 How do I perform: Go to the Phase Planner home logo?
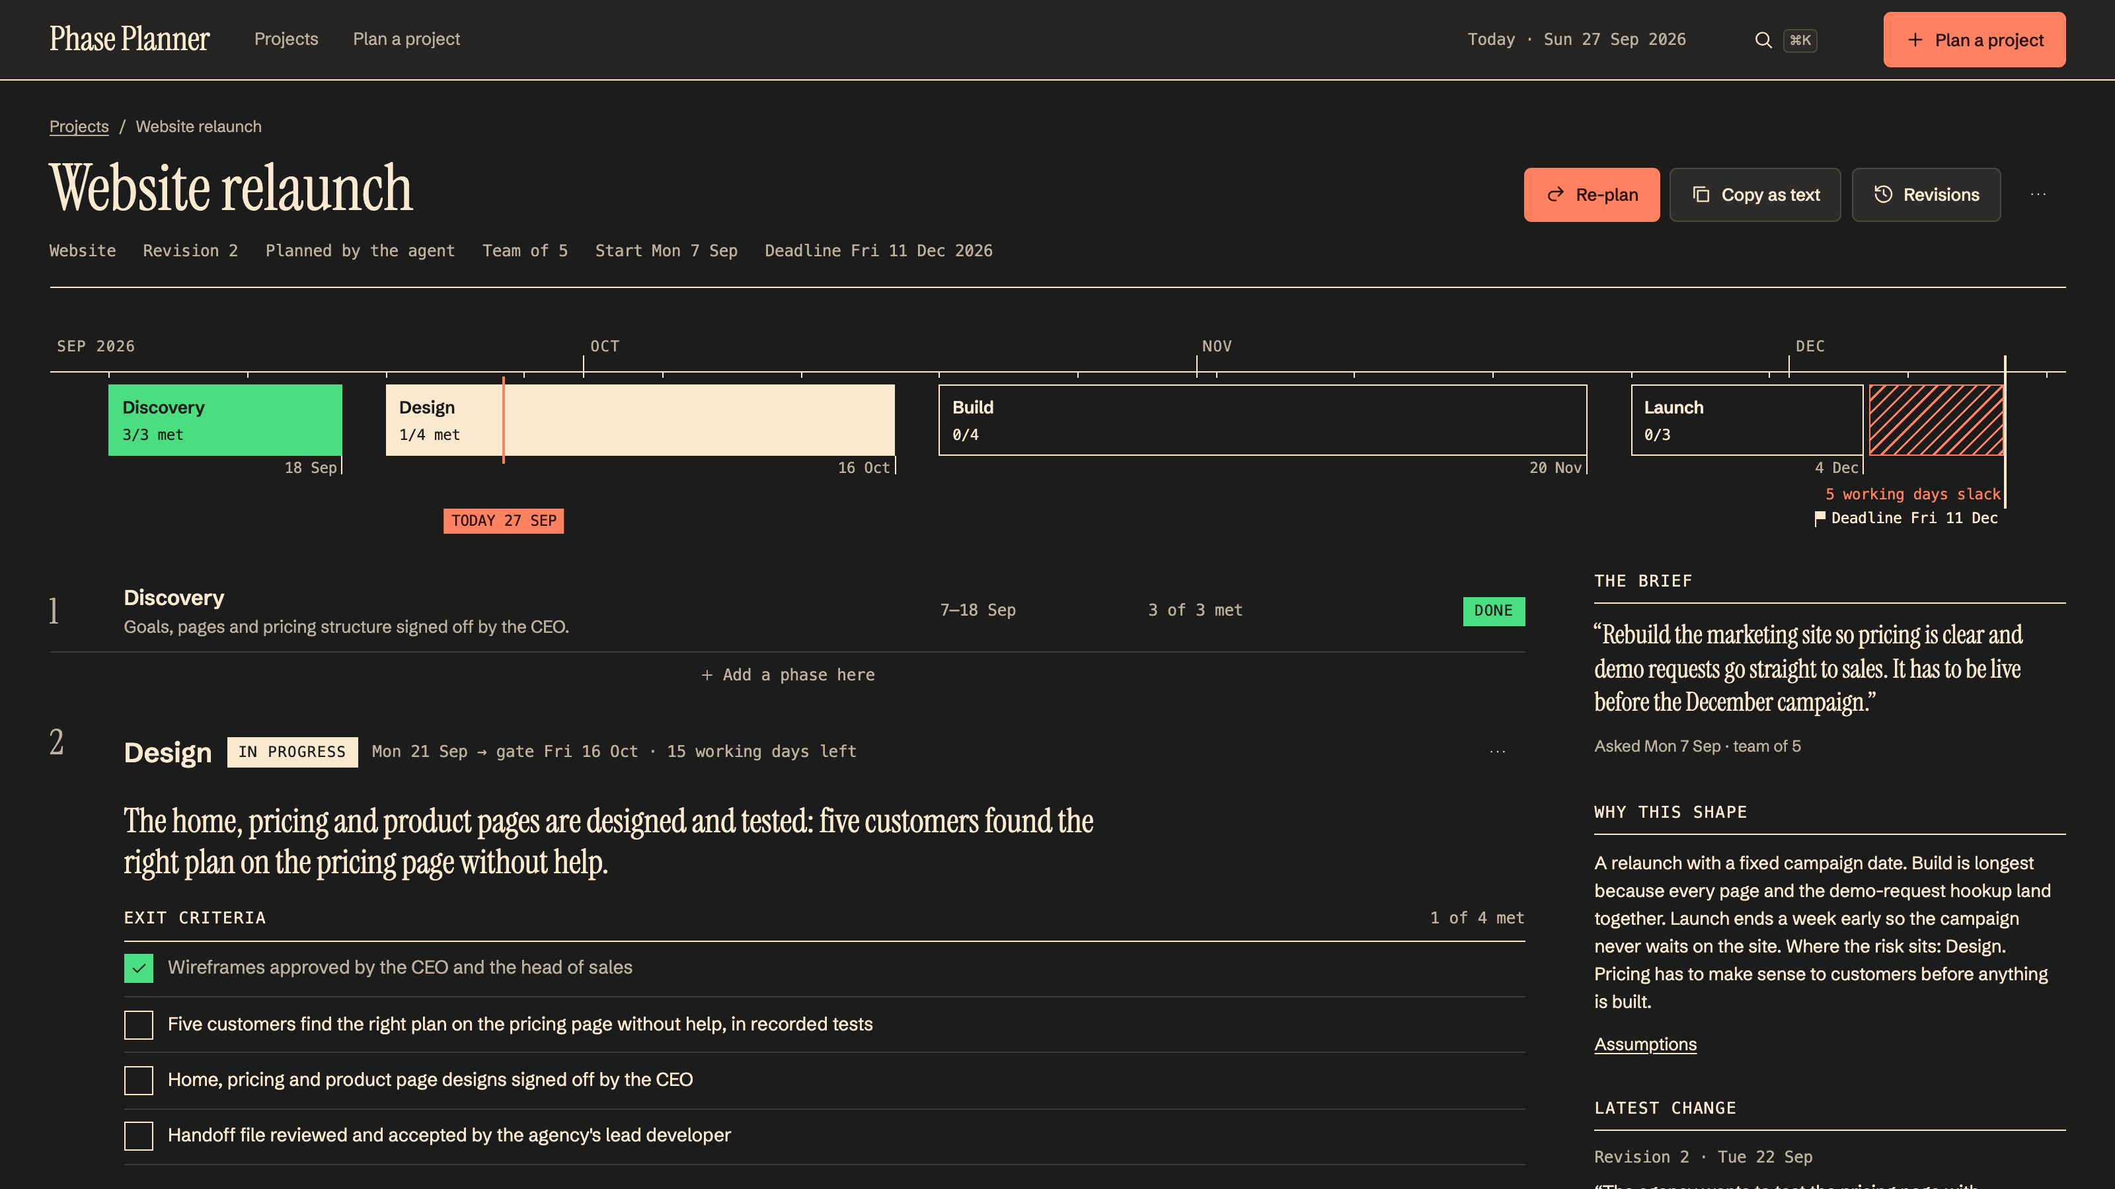click(130, 38)
